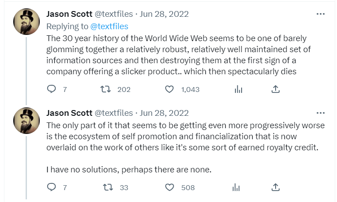The height and width of the screenshot is (202, 337).
Task: Open Jason Scott's profile from first tweet
Action: [x=69, y=14]
